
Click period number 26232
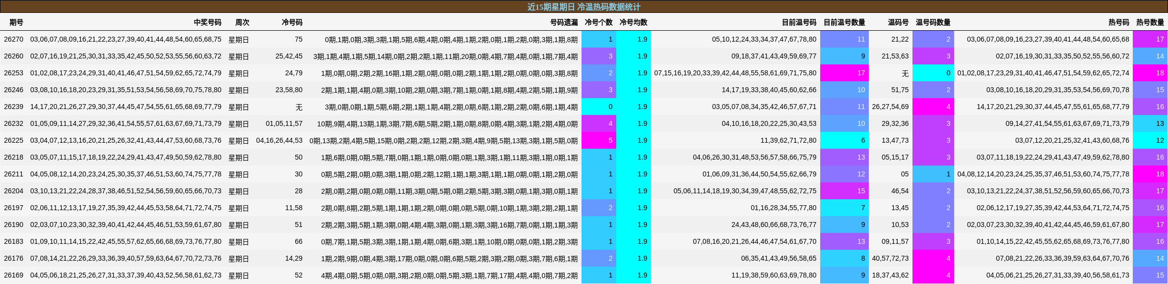pyautogui.click(x=13, y=123)
